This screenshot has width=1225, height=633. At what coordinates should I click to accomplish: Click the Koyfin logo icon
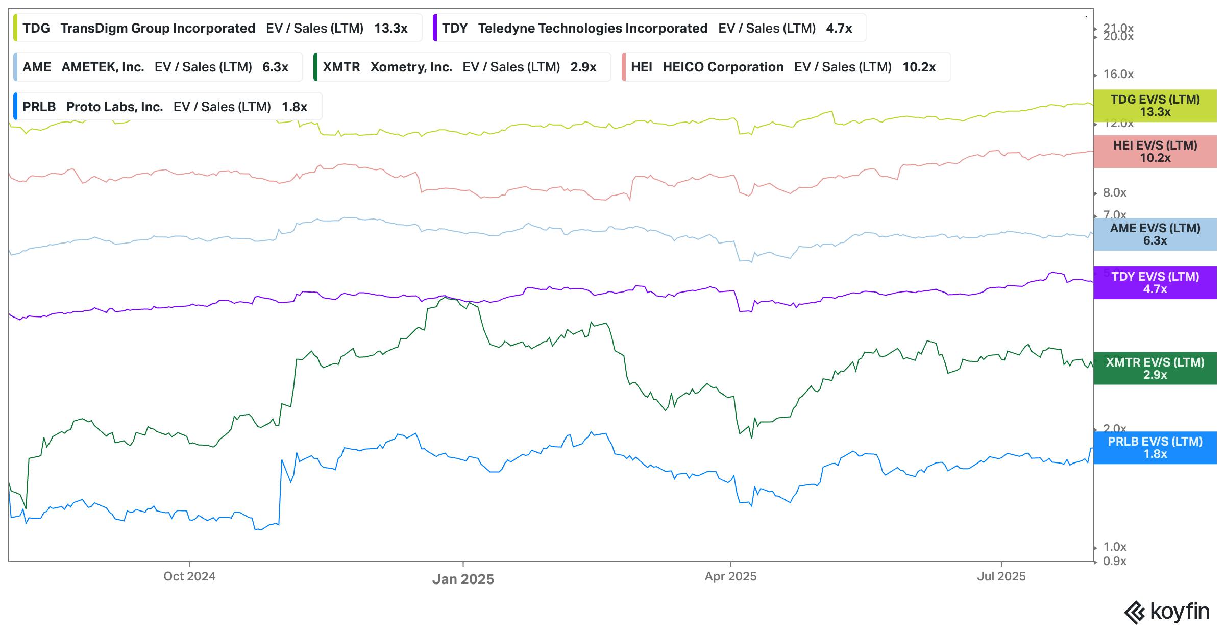click(1136, 612)
